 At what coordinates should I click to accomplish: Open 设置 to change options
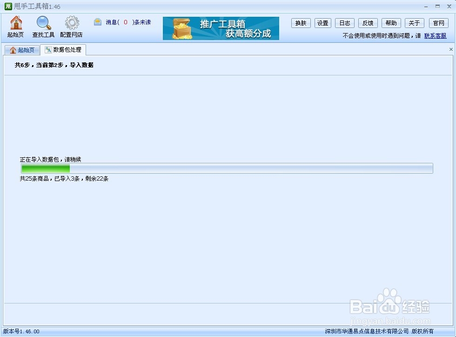pos(322,22)
